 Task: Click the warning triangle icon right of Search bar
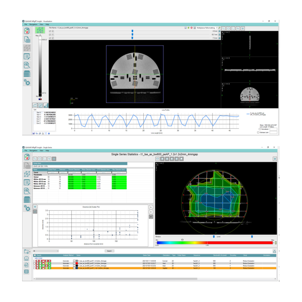[x=274, y=250]
